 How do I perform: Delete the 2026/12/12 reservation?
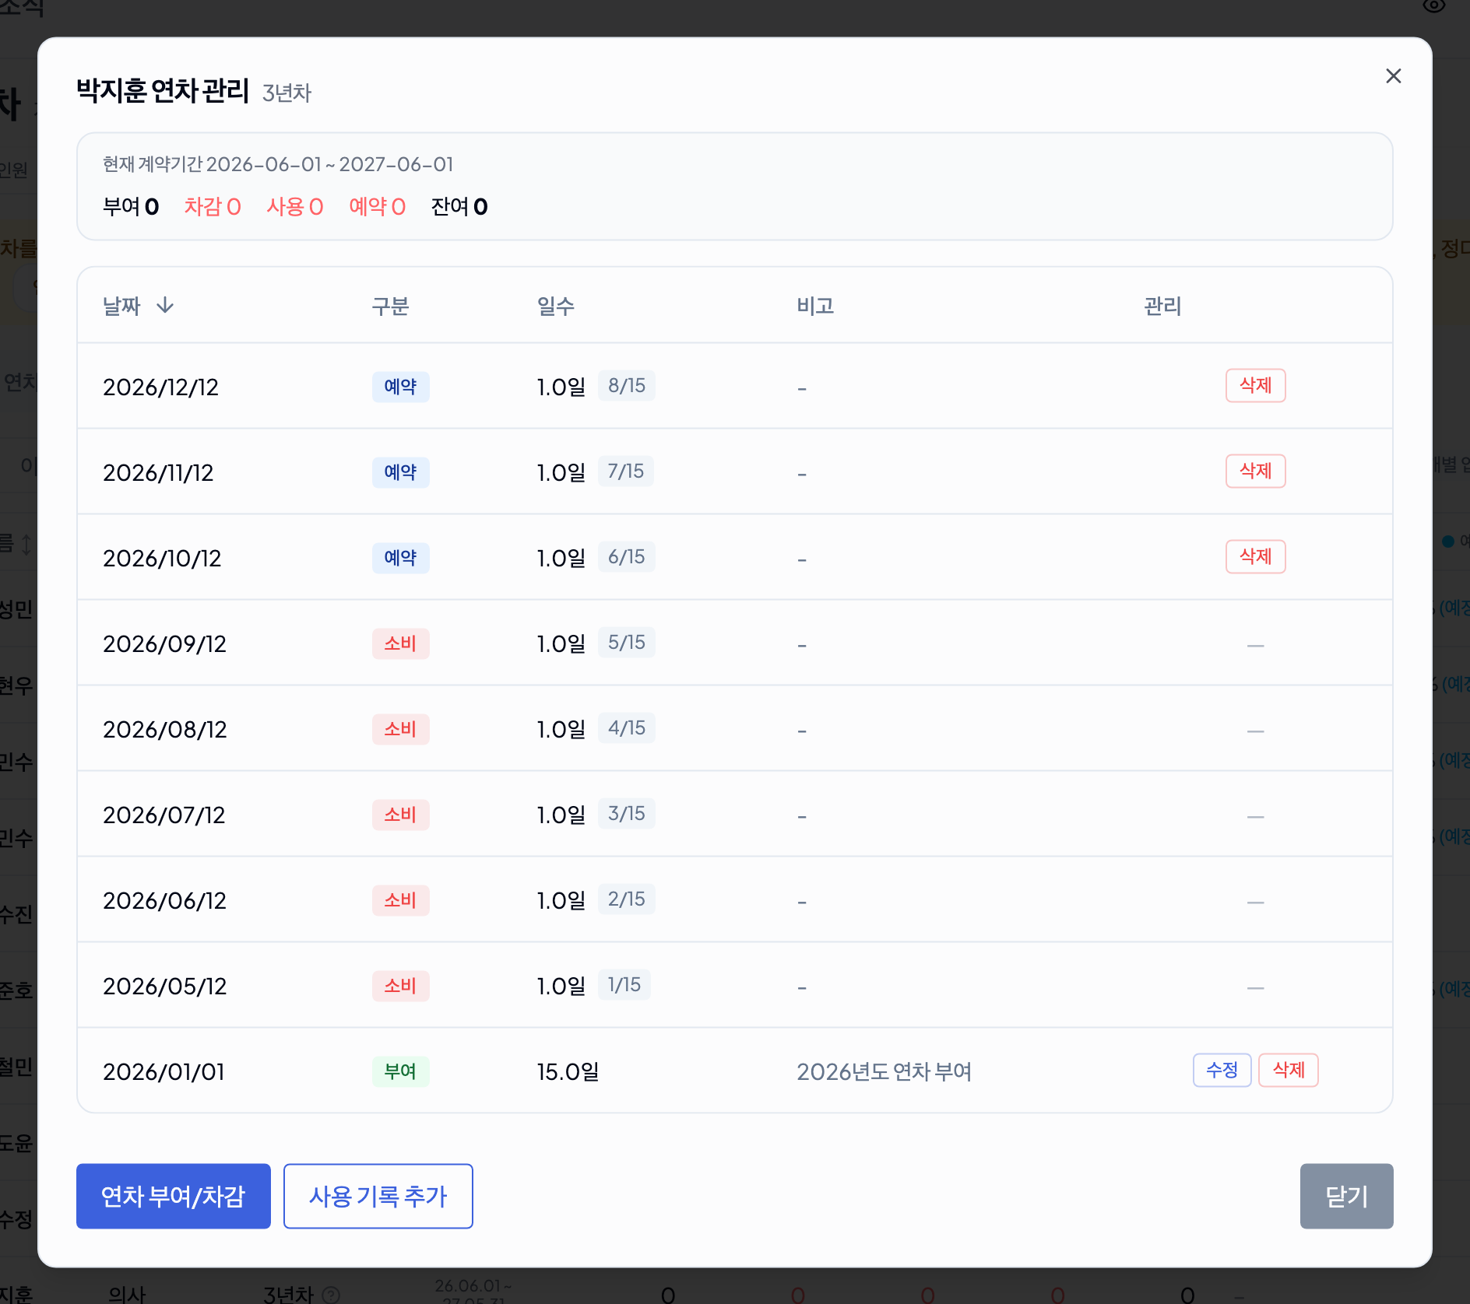pos(1255,386)
